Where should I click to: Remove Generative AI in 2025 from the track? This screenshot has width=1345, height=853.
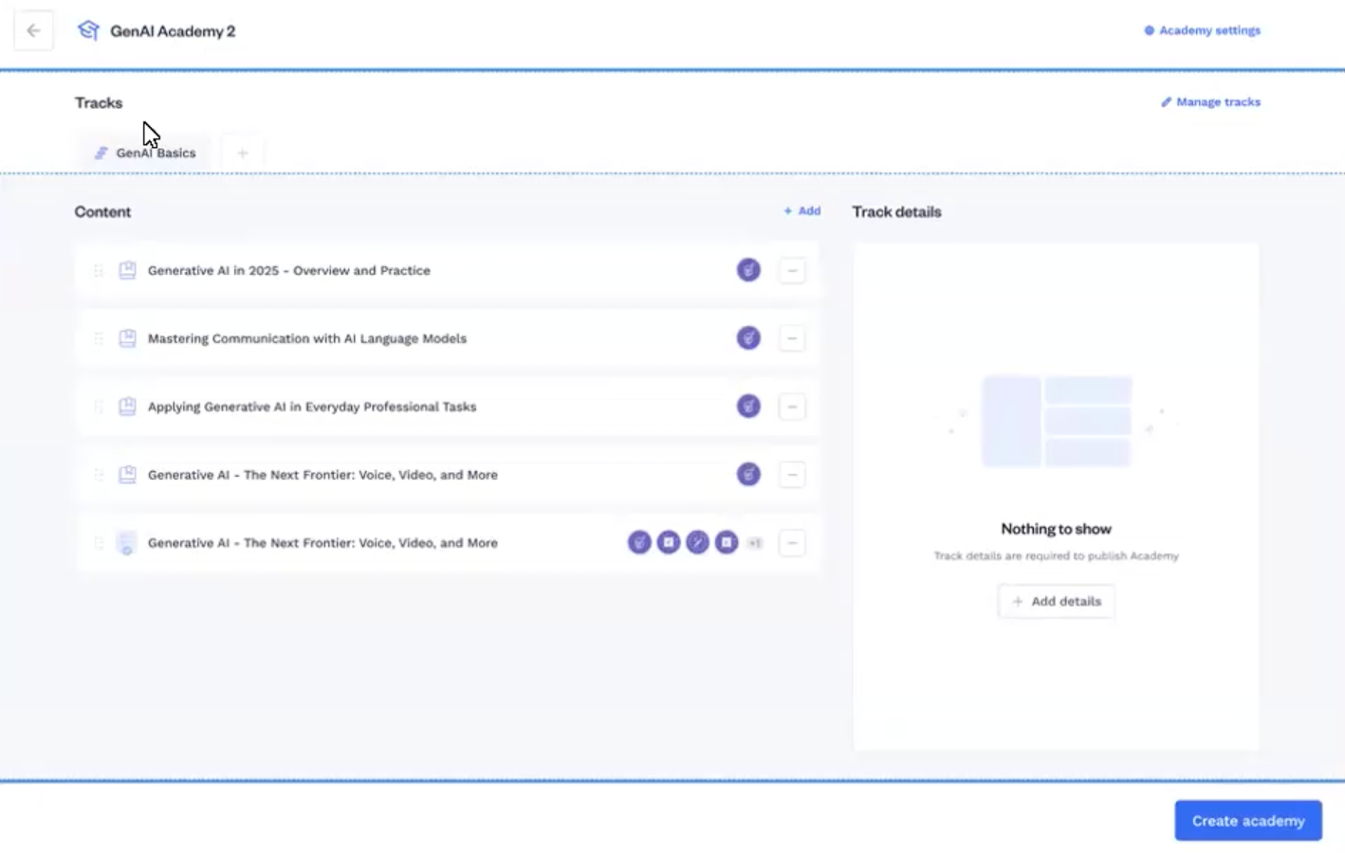(792, 270)
